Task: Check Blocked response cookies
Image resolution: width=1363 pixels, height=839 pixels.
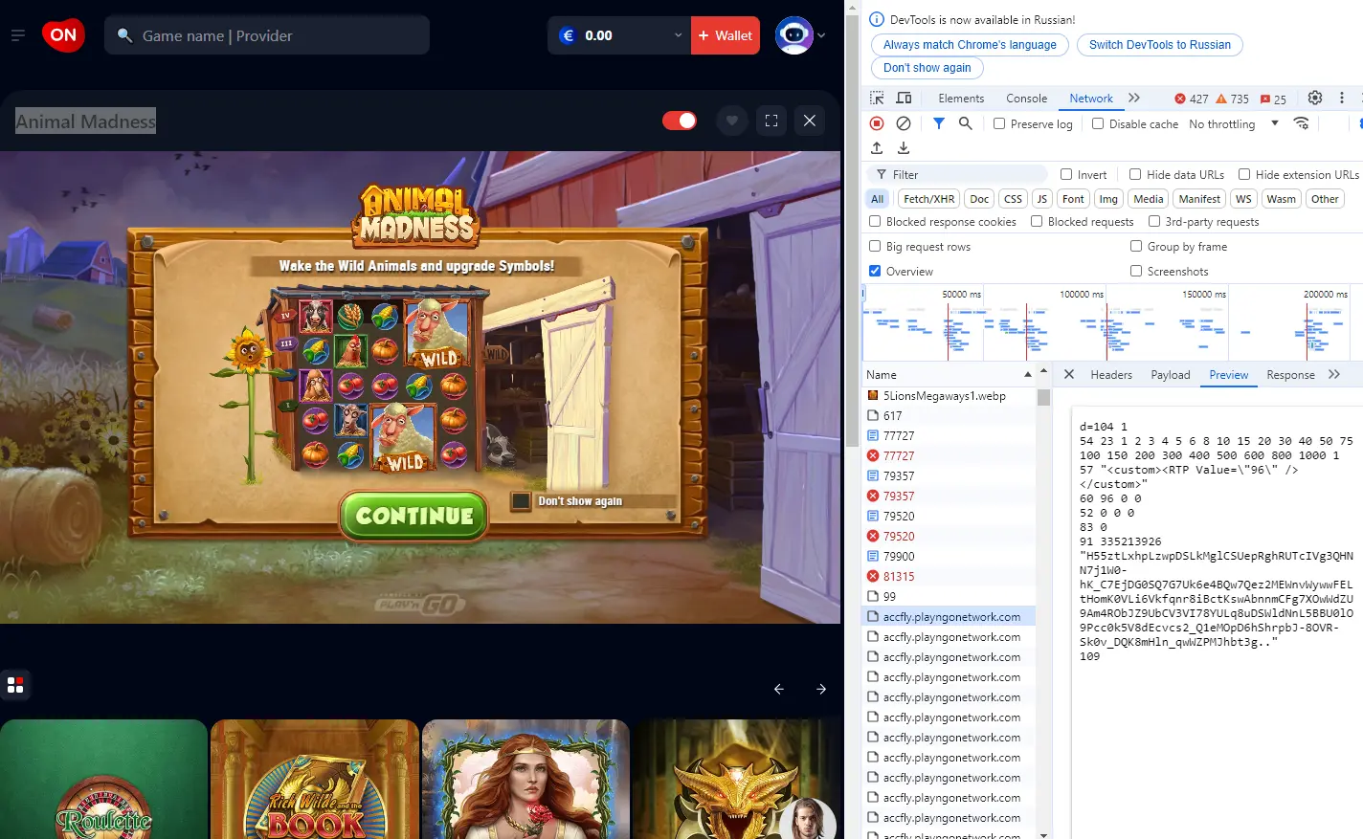Action: (x=875, y=221)
